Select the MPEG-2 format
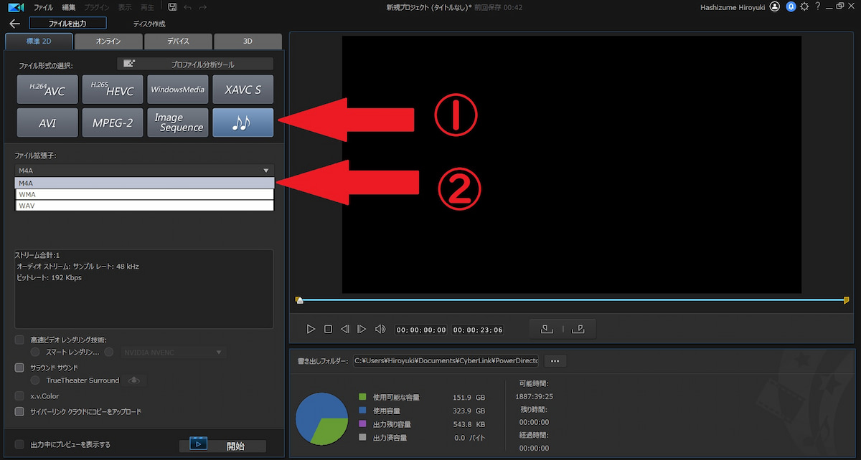 pos(112,122)
